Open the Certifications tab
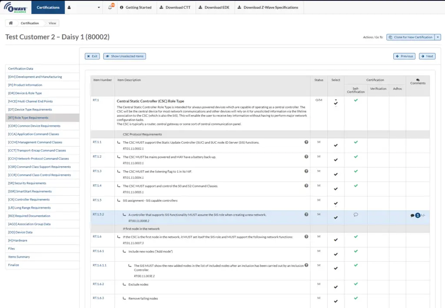 pyautogui.click(x=48, y=7)
